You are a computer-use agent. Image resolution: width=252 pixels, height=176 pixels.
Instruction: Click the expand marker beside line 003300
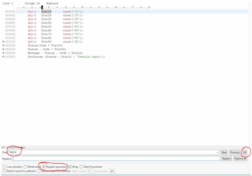point(3,57)
